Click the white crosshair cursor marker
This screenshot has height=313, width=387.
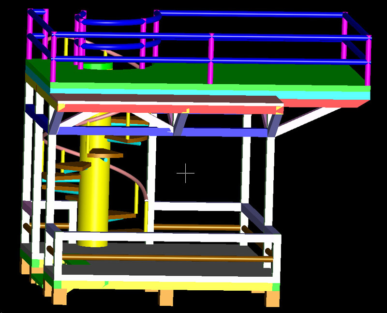point(185,173)
